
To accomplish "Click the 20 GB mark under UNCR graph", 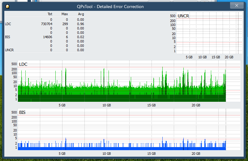I will 229,57.
